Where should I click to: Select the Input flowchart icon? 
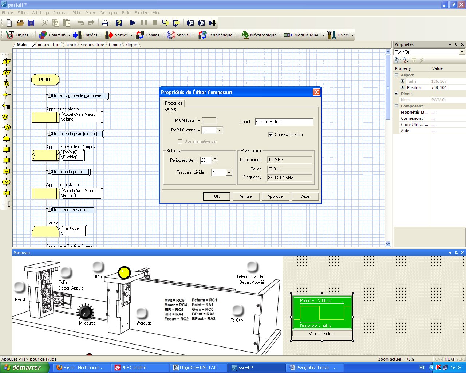[5, 62]
